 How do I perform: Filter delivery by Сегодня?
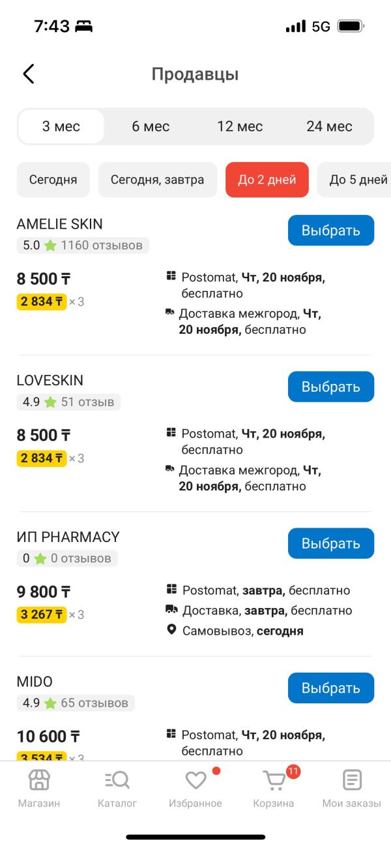click(53, 180)
